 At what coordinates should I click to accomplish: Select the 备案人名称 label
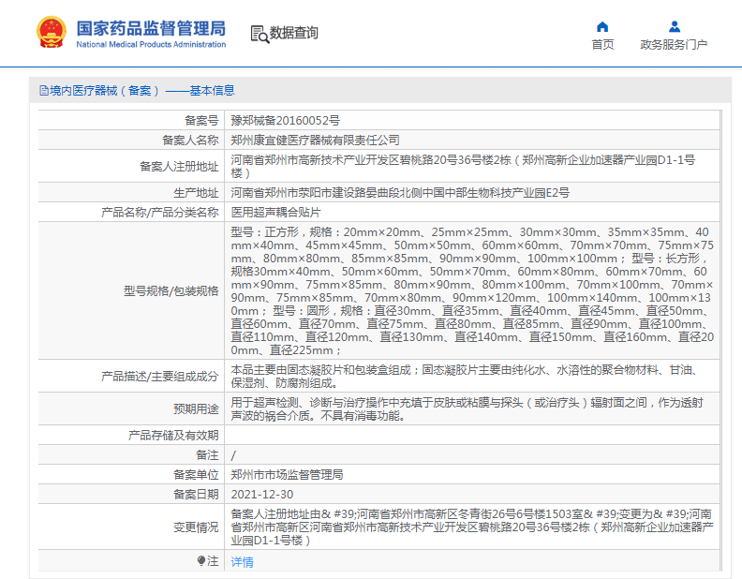point(190,141)
